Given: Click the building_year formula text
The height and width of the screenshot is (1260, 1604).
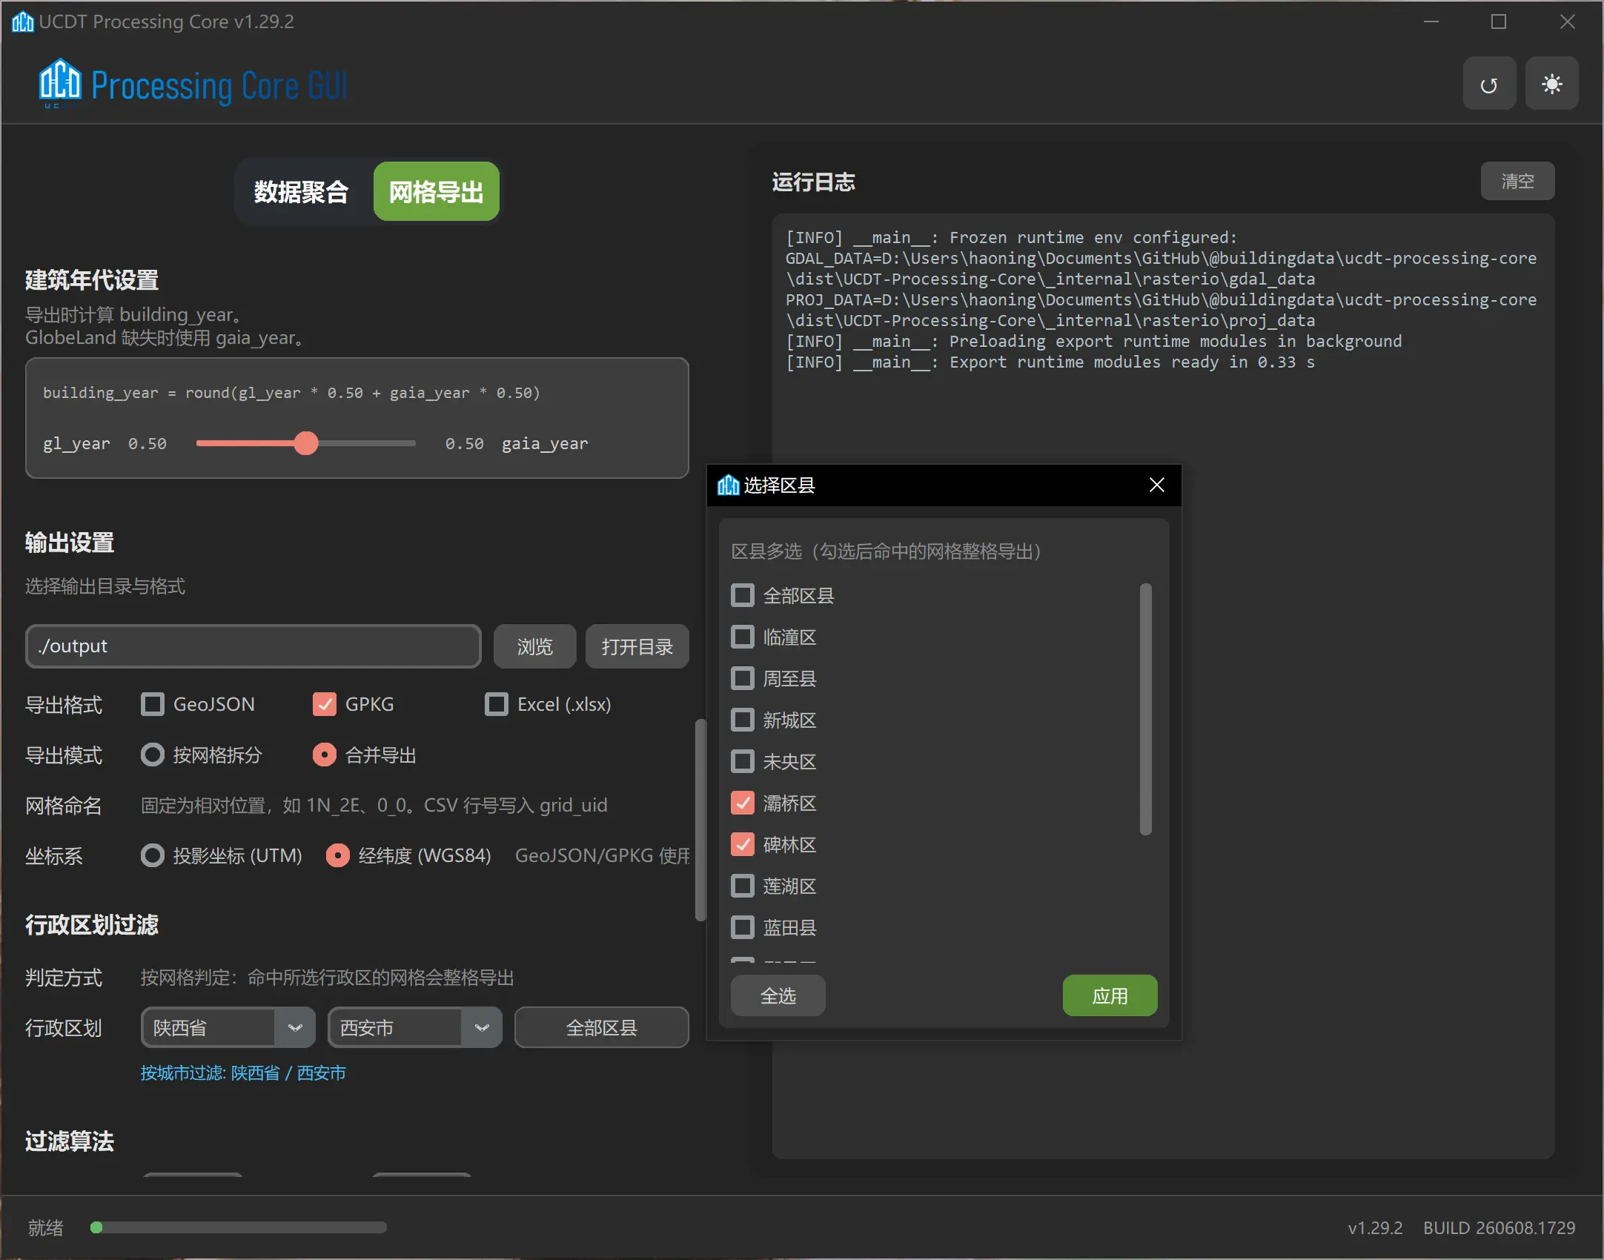Looking at the screenshot, I should (291, 393).
